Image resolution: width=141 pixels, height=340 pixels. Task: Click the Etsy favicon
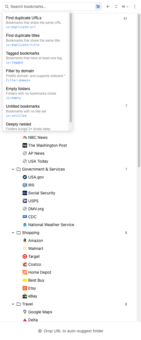pos(25,288)
